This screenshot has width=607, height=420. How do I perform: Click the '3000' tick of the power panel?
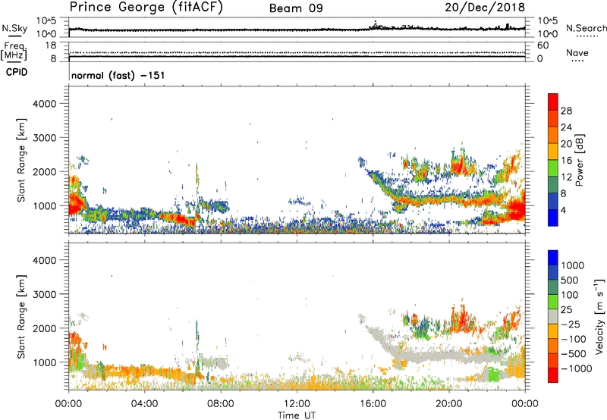tap(45, 138)
